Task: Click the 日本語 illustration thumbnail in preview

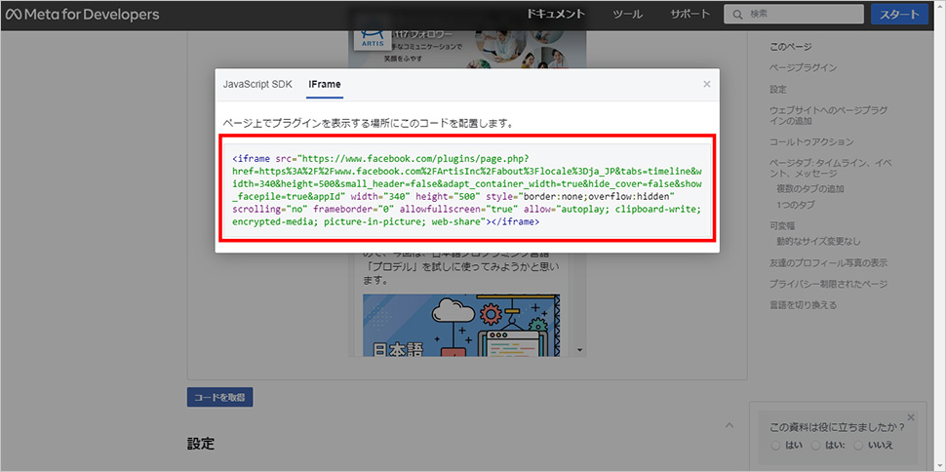Action: [x=461, y=325]
